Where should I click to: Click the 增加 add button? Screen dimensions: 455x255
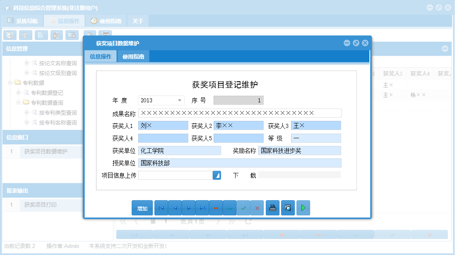tap(142, 208)
